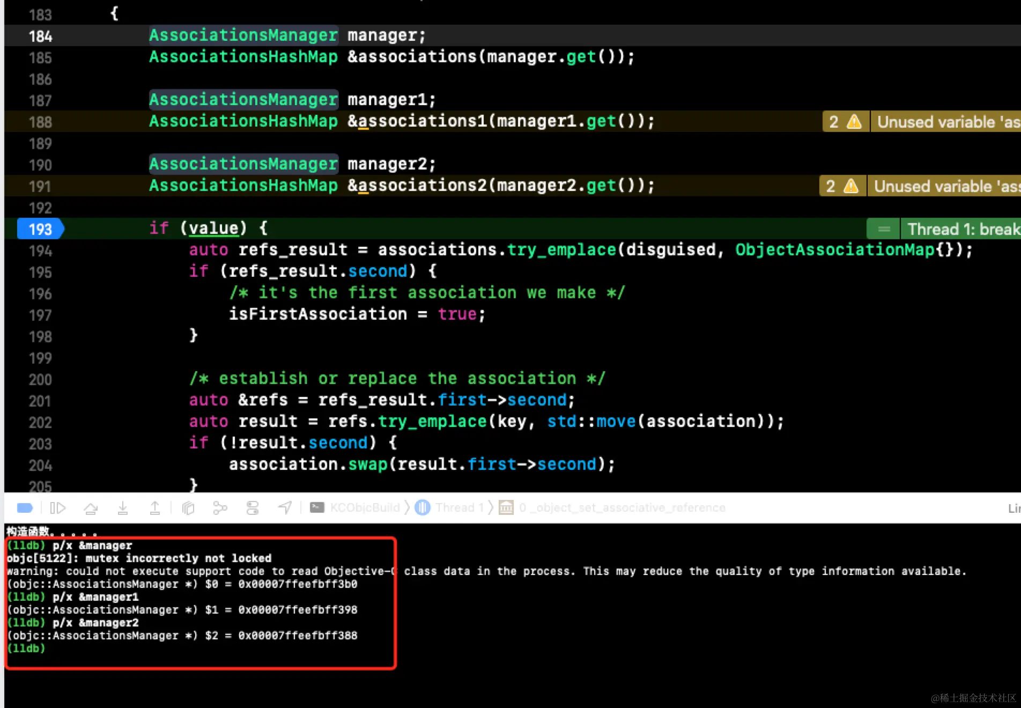Click ObjectAssociationMap on line 194
The height and width of the screenshot is (708, 1021).
click(x=835, y=250)
